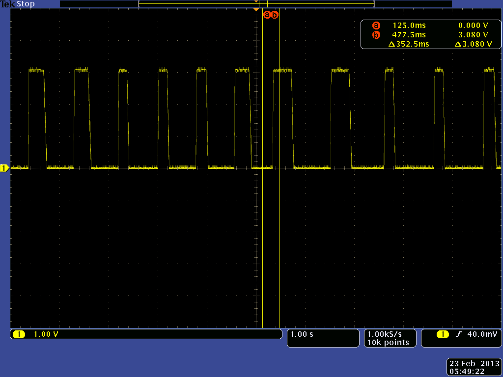Select the 1.00 s timebase readout
This screenshot has height=377, width=503.
point(302,334)
